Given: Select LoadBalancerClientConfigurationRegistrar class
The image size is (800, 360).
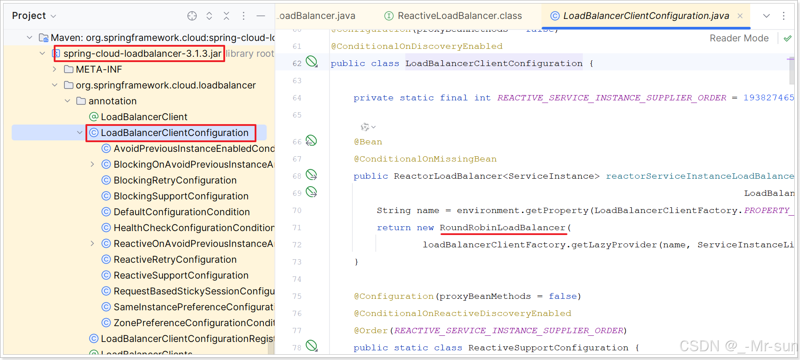Looking at the screenshot, I should click(187, 339).
